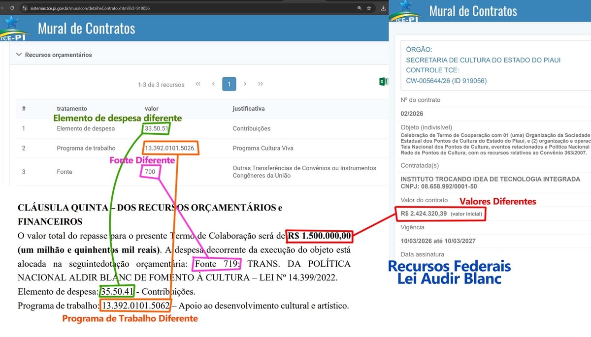Screen dimensions: 591x337
Task: Click Mural de Contratos title in browser page
Action: coord(86,29)
